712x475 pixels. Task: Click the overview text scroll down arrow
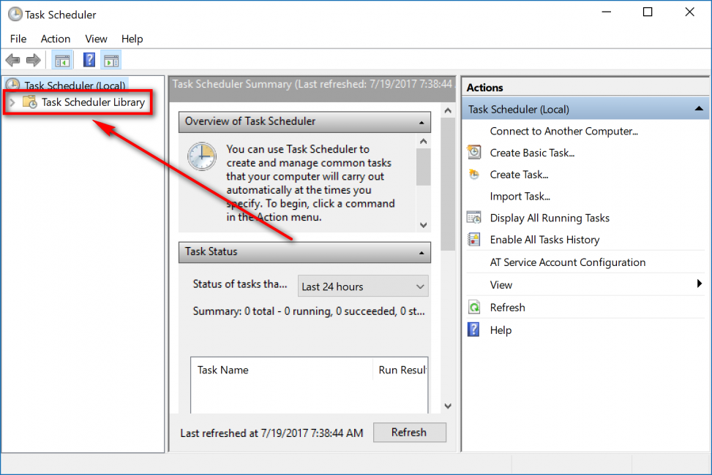[423, 225]
